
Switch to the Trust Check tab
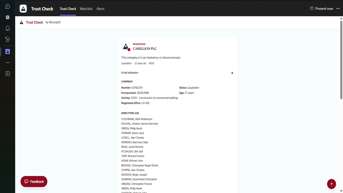click(68, 9)
